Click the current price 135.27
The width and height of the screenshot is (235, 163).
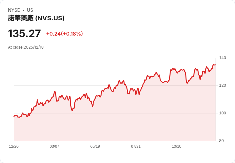click(24, 33)
